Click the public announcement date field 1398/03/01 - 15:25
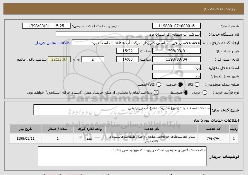Image resolution: width=248 pixels, height=175 pixels. [x=46, y=26]
